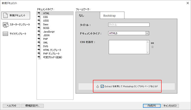Click the file icon beside SCSS

point(39,28)
